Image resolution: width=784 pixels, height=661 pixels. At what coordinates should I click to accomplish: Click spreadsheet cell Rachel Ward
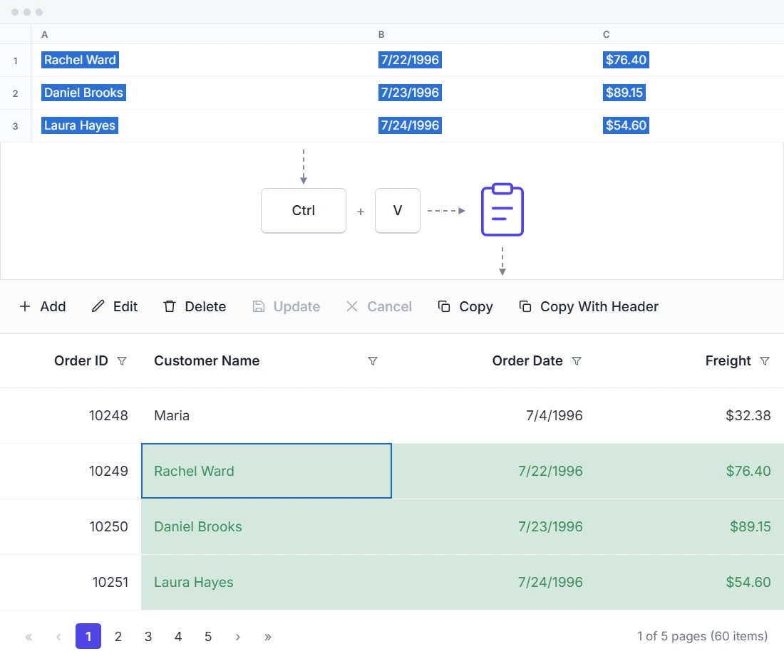[80, 60]
